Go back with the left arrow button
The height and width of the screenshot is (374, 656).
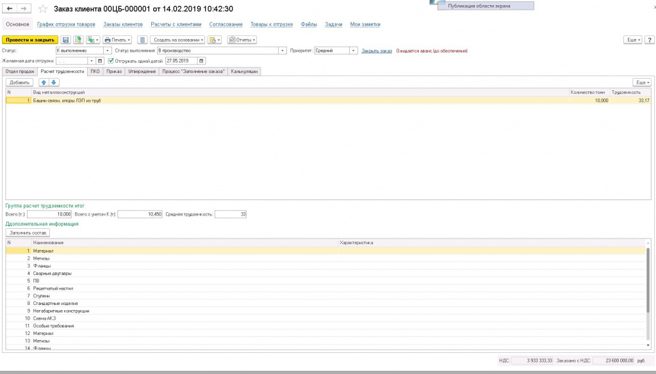[x=9, y=8]
